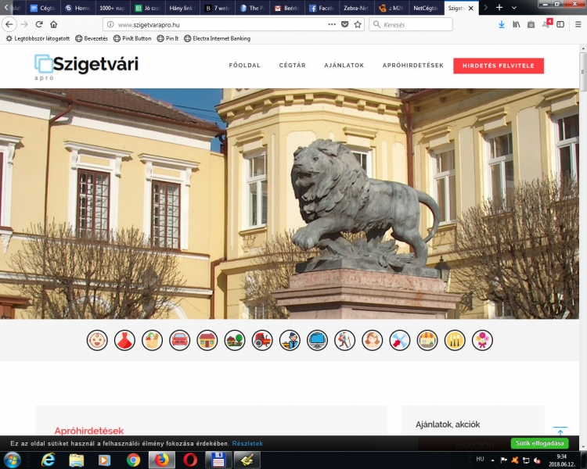The image size is (587, 469).
Task: Save page to Pocket icon
Action: click(345, 24)
